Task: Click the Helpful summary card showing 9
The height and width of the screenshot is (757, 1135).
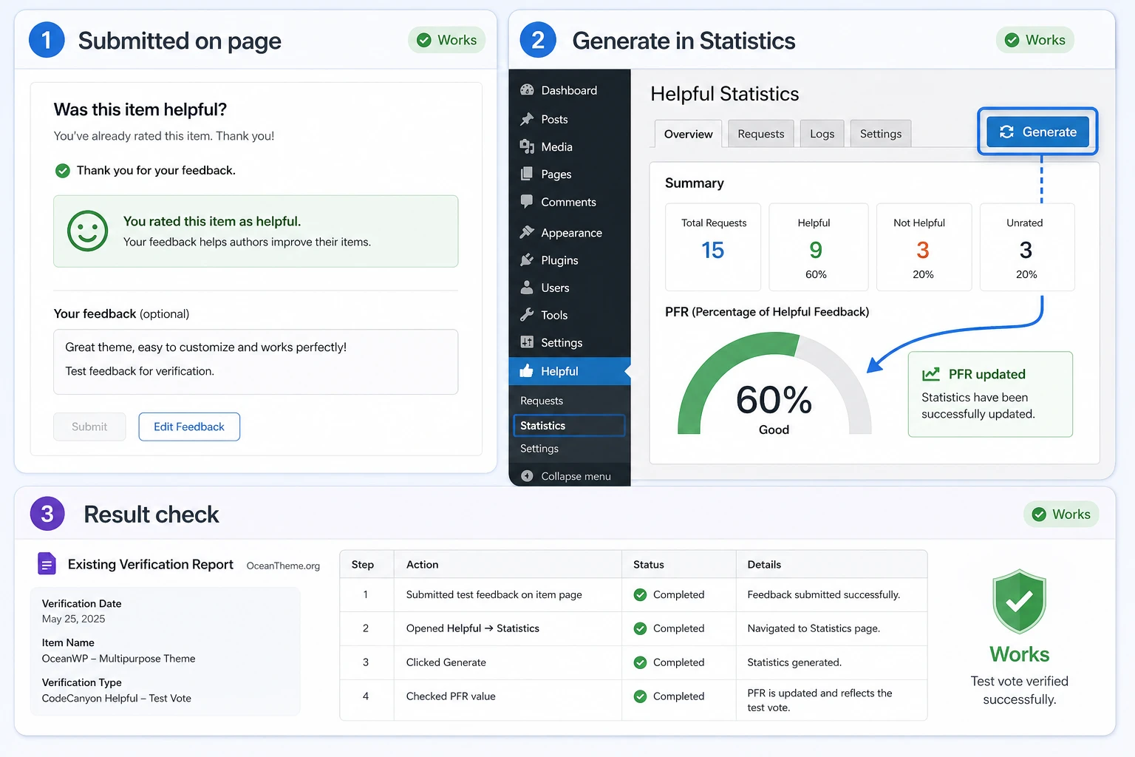Action: click(x=819, y=247)
